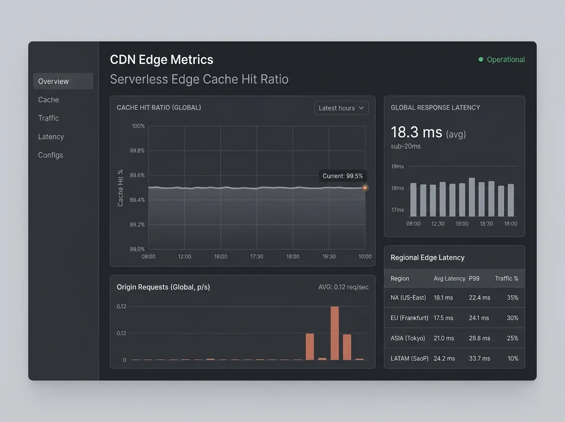Select the LATAM (SaoP) row
Screen dimensions: 565x422
454,358
